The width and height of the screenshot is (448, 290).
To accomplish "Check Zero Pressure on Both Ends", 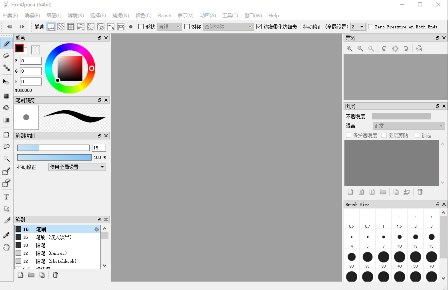I will pyautogui.click(x=371, y=27).
